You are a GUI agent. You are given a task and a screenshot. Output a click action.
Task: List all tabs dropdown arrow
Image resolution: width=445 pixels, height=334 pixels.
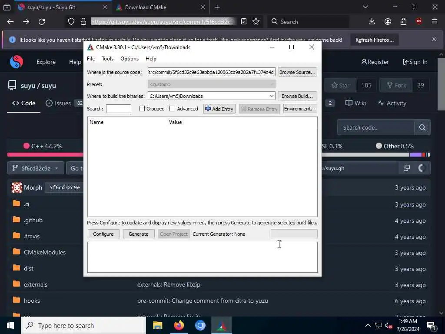point(365,7)
